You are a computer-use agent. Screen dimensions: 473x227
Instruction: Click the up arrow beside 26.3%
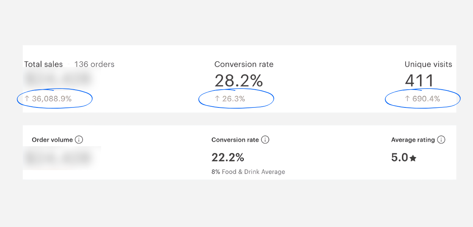point(217,99)
